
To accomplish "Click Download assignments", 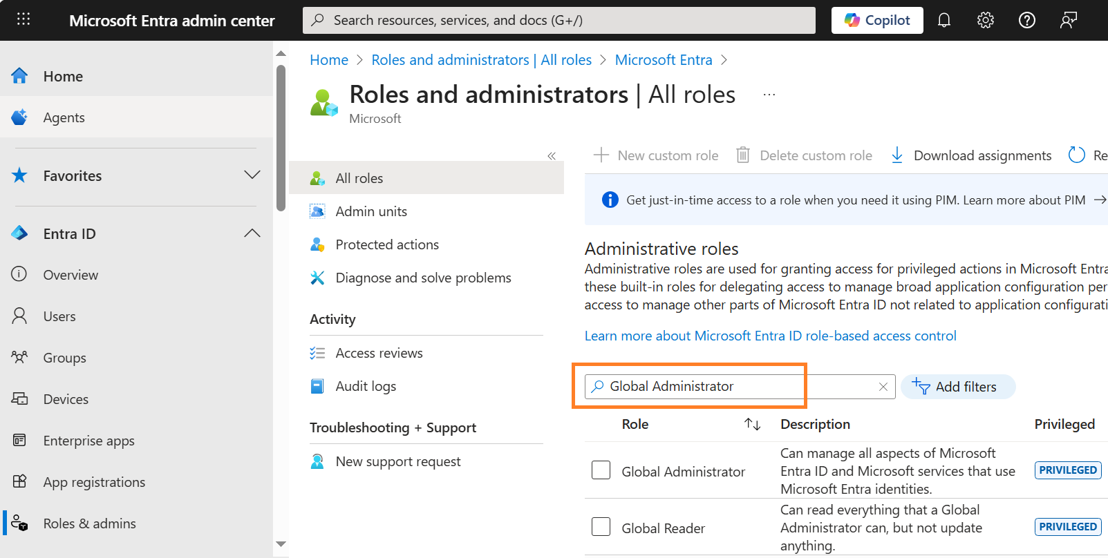I will click(970, 155).
